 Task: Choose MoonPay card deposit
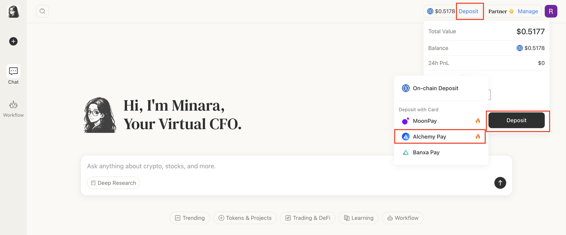(425, 121)
